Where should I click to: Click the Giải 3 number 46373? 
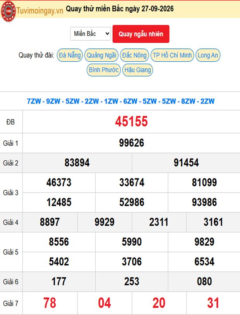click(59, 182)
